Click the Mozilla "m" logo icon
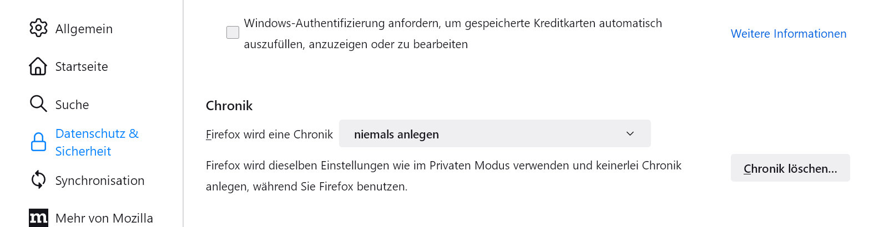 click(x=38, y=218)
